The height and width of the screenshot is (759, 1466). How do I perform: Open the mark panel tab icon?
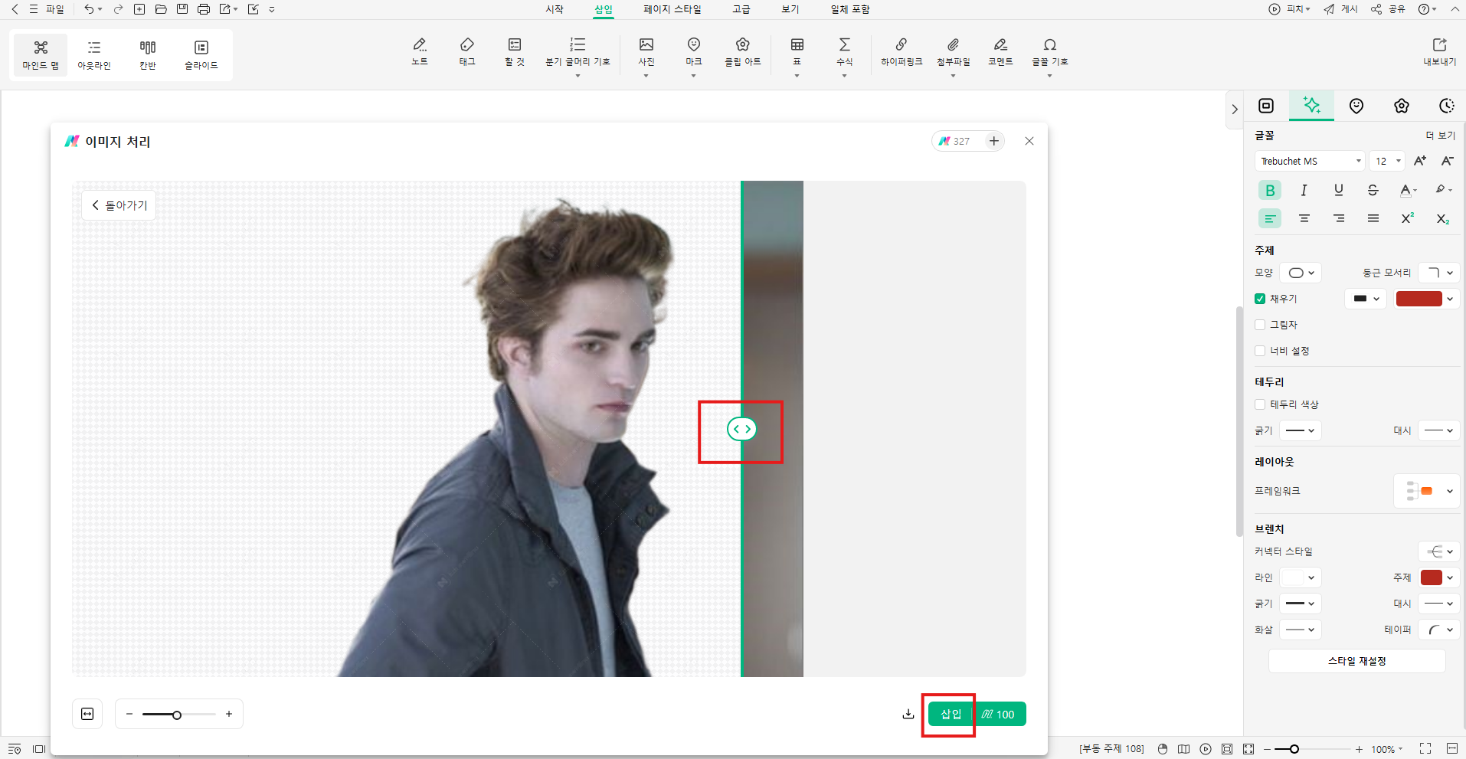[1356, 106]
